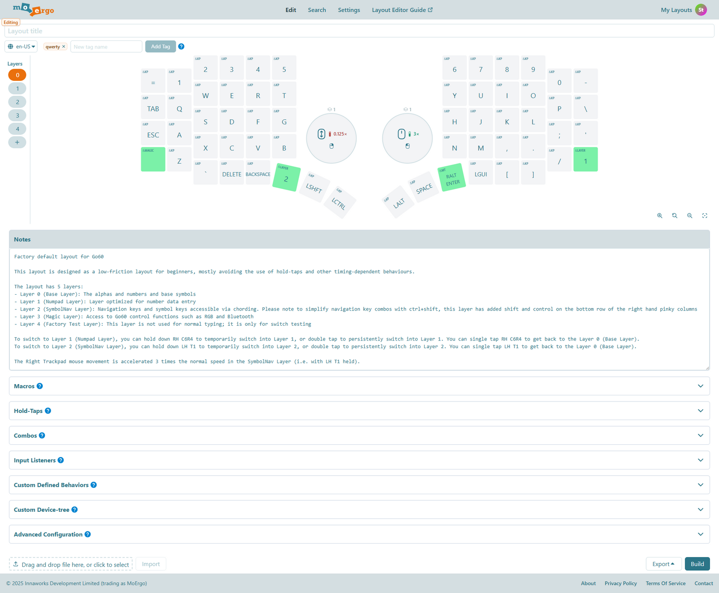Switch to layer 1 in Layers list

pyautogui.click(x=17, y=89)
